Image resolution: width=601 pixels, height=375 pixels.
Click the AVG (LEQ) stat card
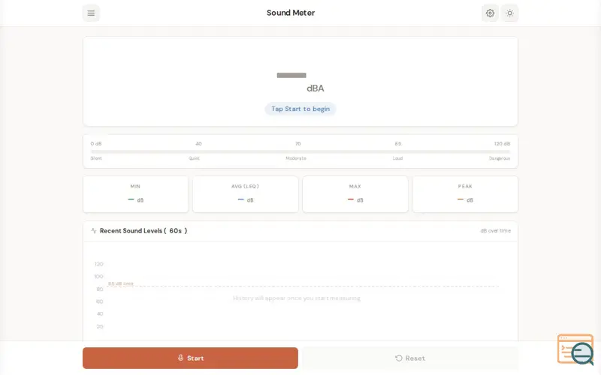tap(246, 194)
